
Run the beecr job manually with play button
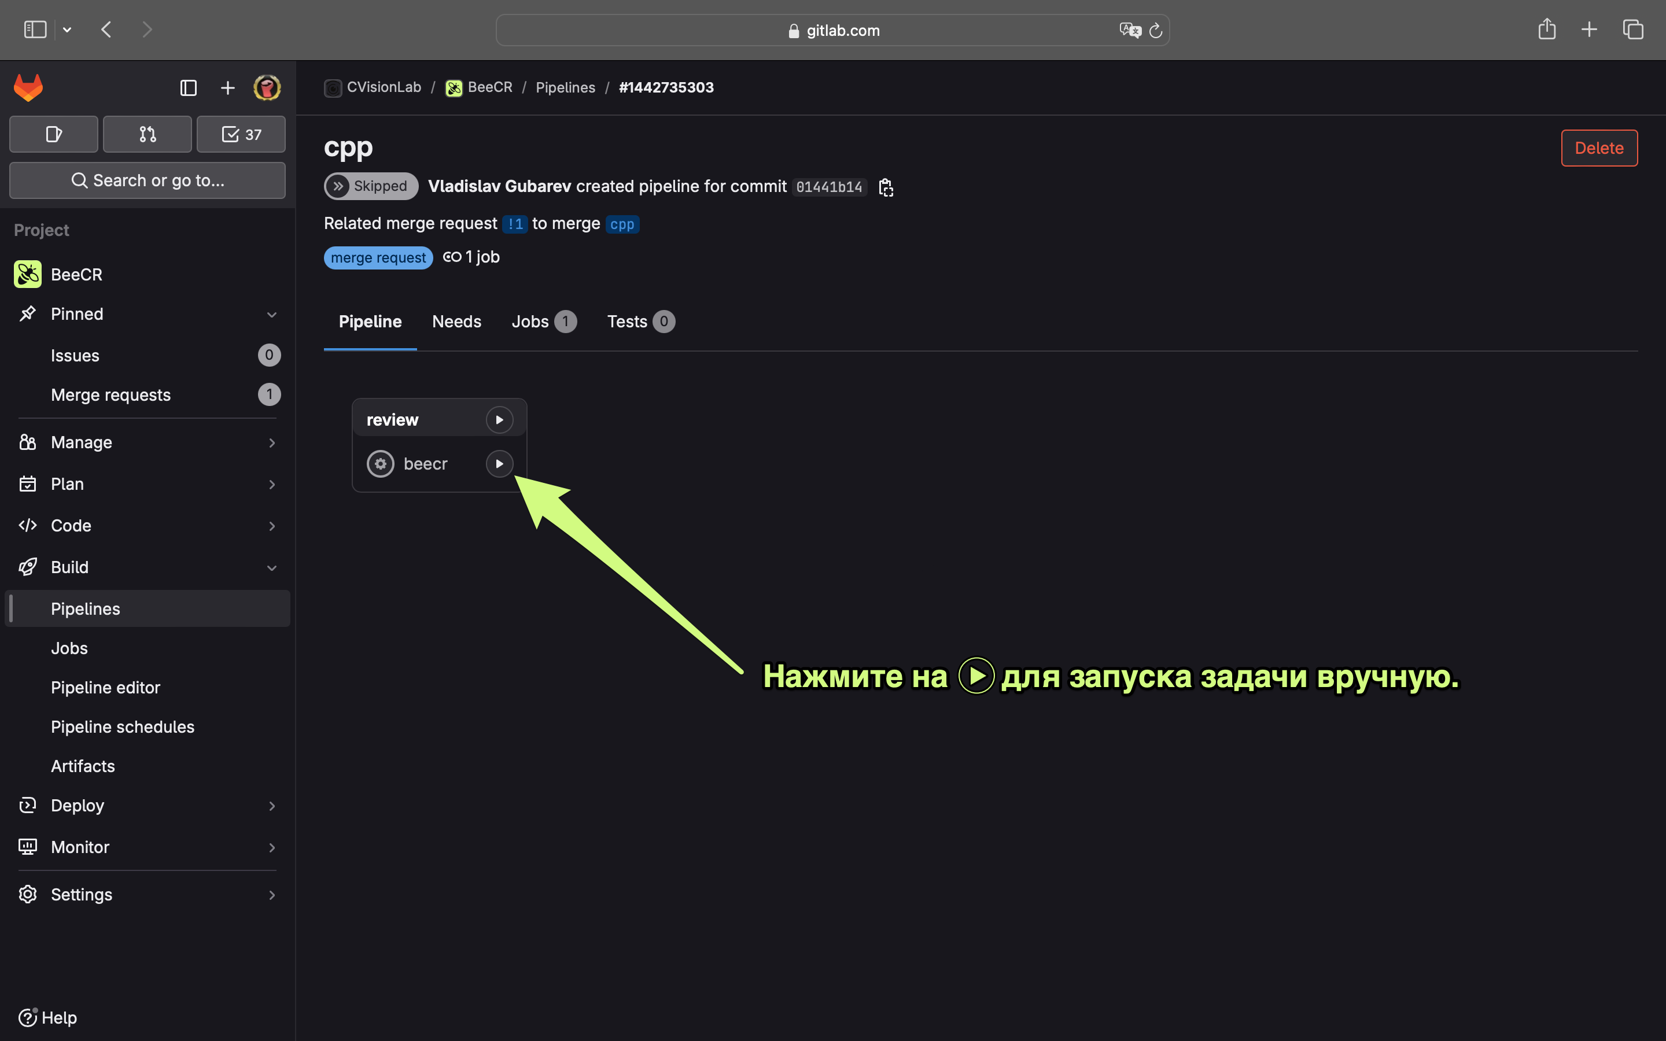pyautogui.click(x=499, y=463)
